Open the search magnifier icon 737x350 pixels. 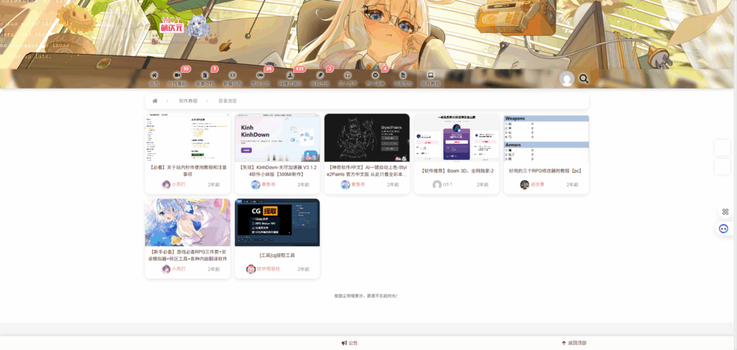(584, 78)
